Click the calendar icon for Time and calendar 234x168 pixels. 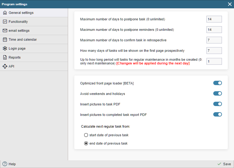5,39
